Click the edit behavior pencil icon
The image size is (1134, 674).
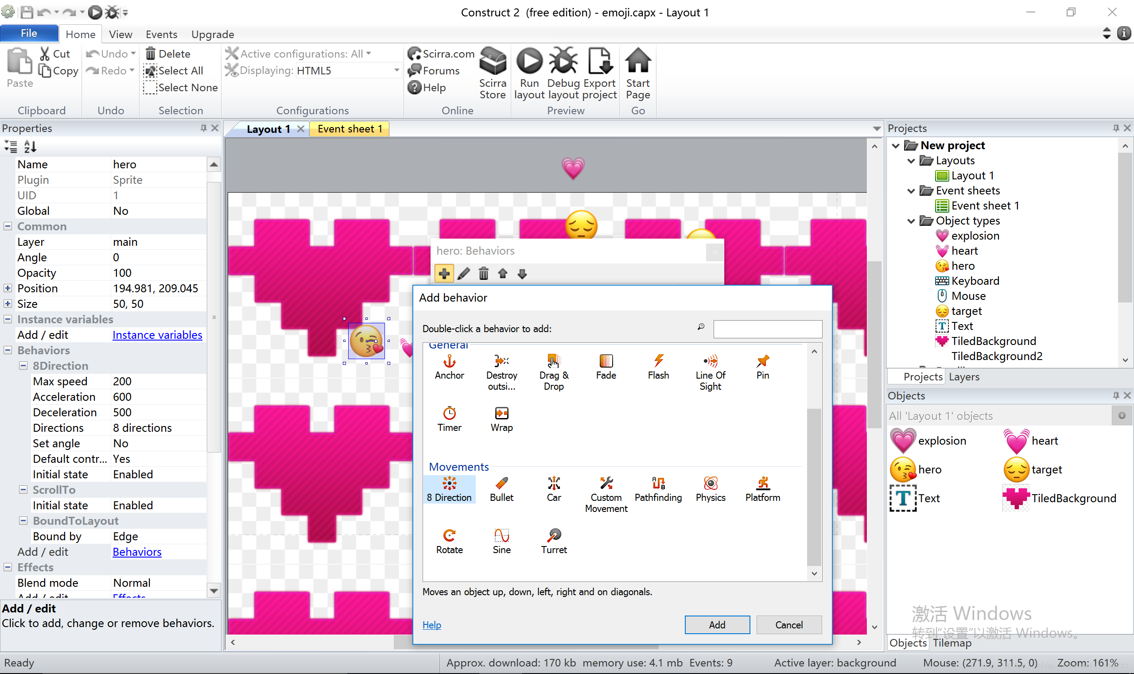(x=463, y=273)
